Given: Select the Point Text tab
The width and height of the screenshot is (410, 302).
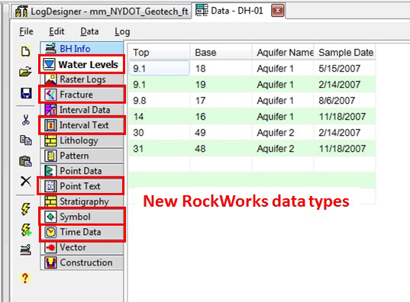Looking at the screenshot, I should [x=80, y=186].
